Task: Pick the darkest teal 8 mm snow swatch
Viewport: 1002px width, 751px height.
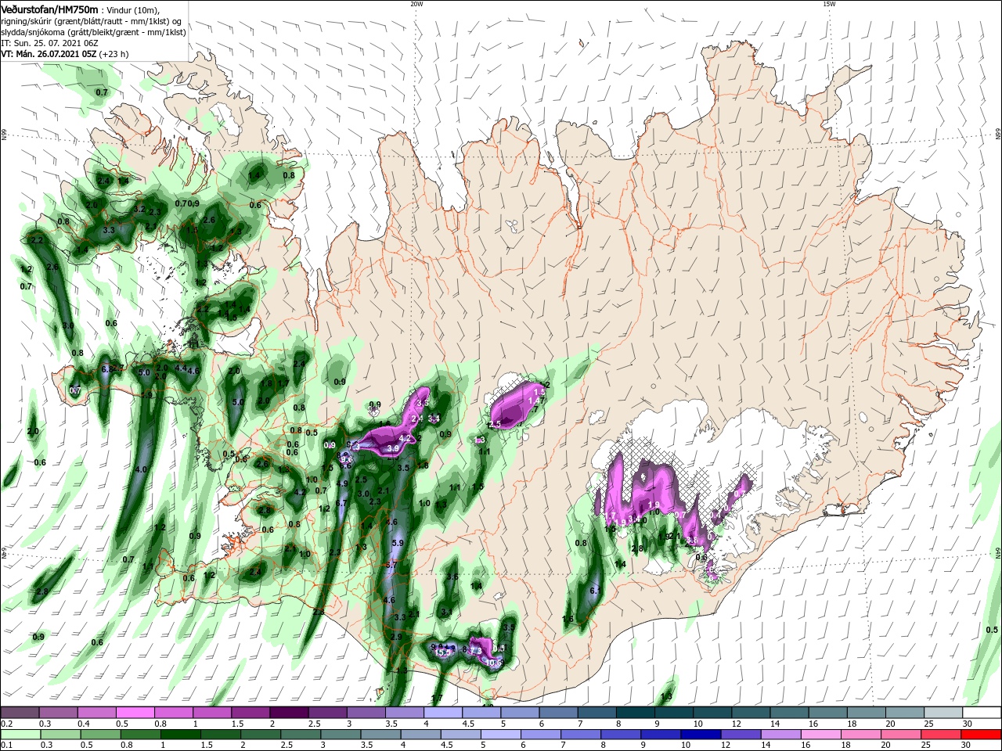Action: [635, 713]
